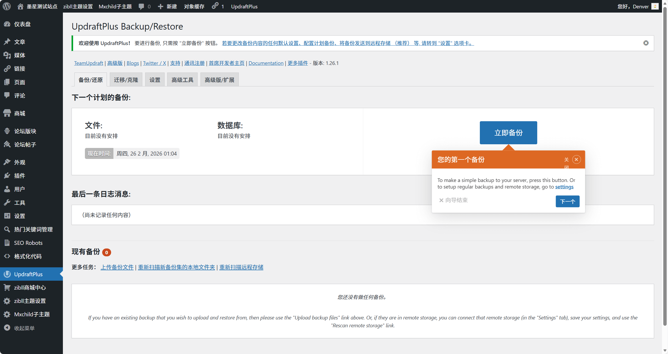The image size is (668, 354).
Task: Click 下一个 next button in tour popup
Action: (567, 201)
